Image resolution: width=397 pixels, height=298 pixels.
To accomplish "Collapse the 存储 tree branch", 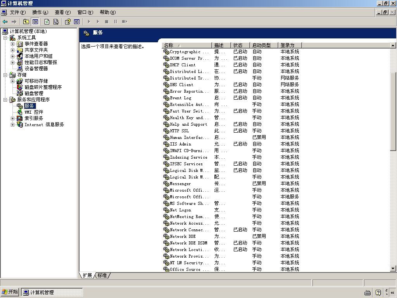I will 5,75.
